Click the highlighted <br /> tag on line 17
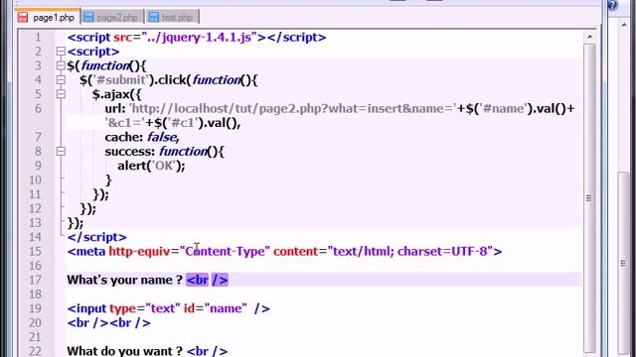Screen dimensions: 636x357 [x=208, y=280]
